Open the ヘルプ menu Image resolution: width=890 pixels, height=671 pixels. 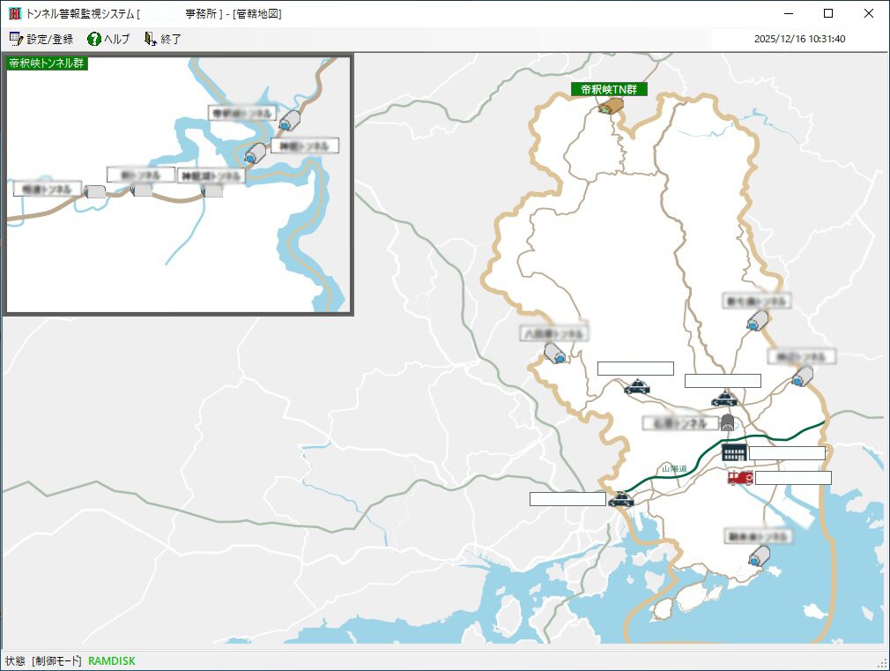point(108,39)
